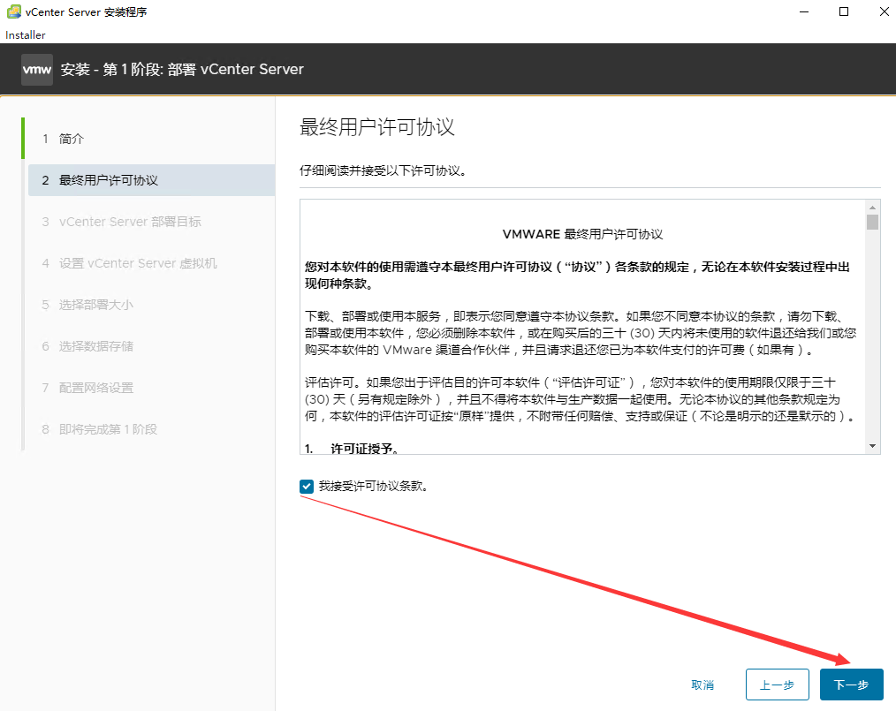This screenshot has width=896, height=711.
Task: Click the vCenter Server installer title icon
Action: click(14, 11)
